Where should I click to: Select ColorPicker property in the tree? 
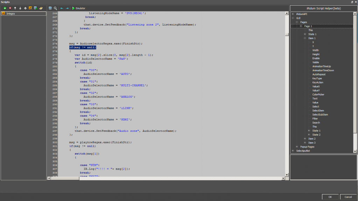[318, 94]
